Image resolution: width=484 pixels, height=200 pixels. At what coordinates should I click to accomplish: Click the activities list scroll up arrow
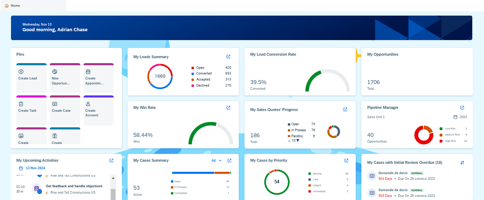click(113, 178)
